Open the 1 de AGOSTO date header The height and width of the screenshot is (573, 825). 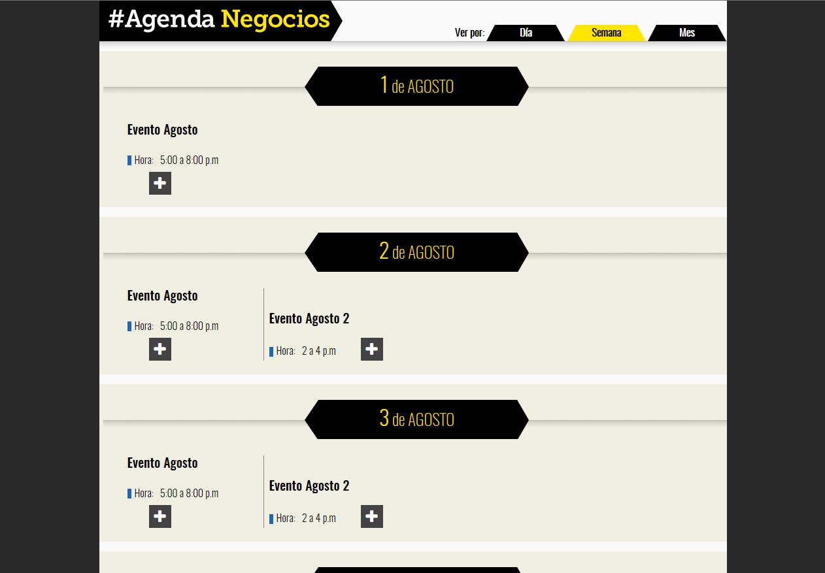pyautogui.click(x=416, y=86)
